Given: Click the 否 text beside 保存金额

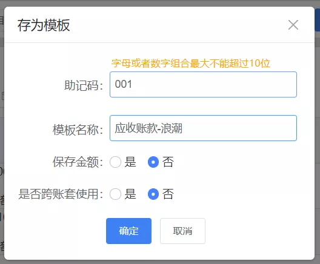Looking at the screenshot, I should tap(168, 162).
